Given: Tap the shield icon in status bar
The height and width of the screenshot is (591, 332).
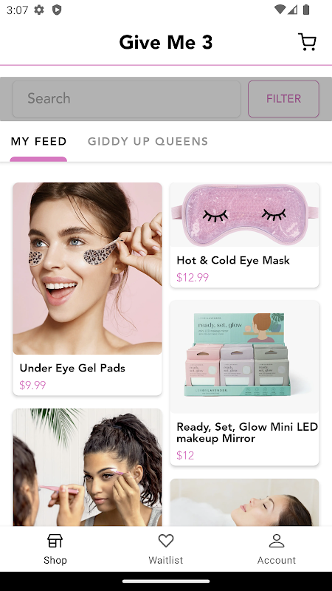Looking at the screenshot, I should (57, 10).
